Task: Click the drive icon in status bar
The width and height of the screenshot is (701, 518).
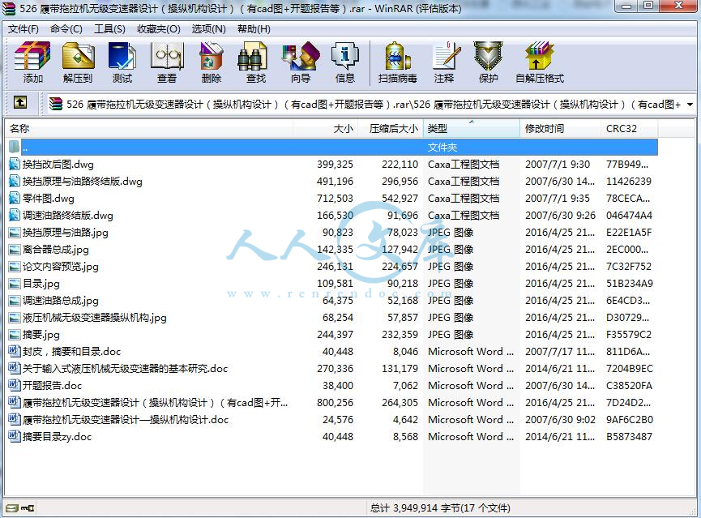Action: point(12,508)
